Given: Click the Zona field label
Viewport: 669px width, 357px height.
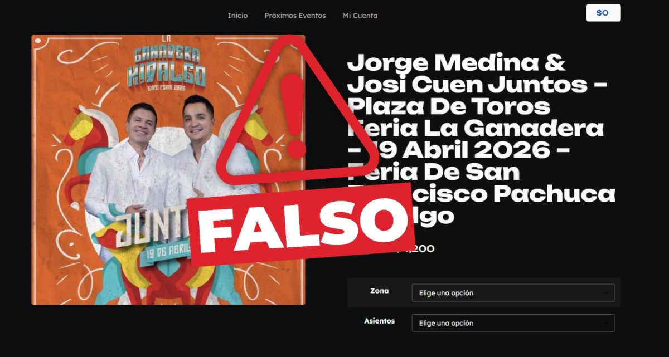Looking at the screenshot, I should tap(380, 291).
